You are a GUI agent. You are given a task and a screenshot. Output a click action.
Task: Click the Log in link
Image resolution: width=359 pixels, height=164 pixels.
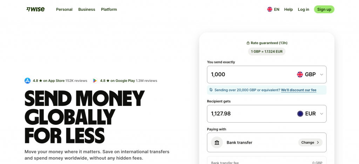click(x=303, y=9)
